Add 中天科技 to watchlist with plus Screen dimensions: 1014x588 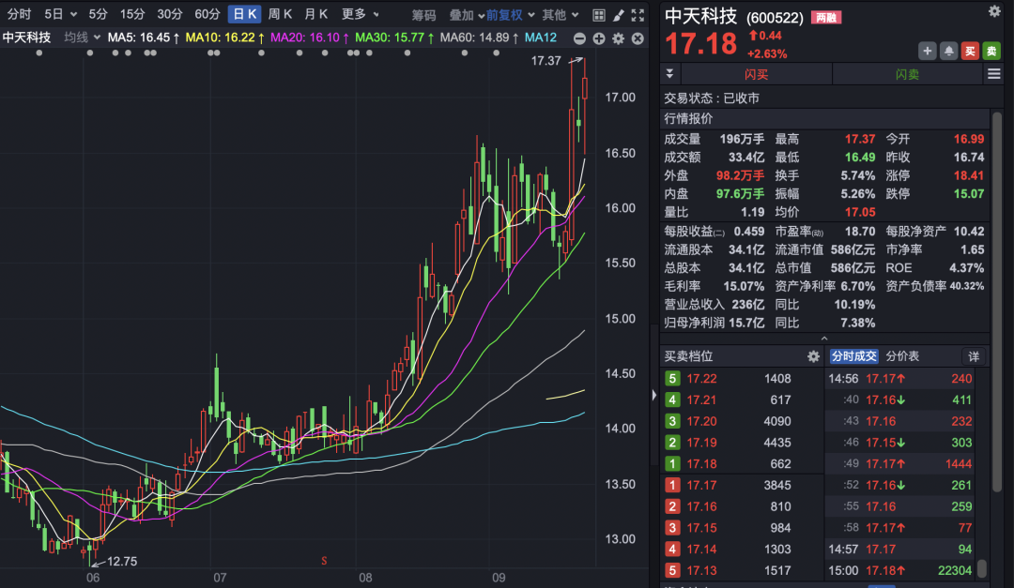pos(927,51)
